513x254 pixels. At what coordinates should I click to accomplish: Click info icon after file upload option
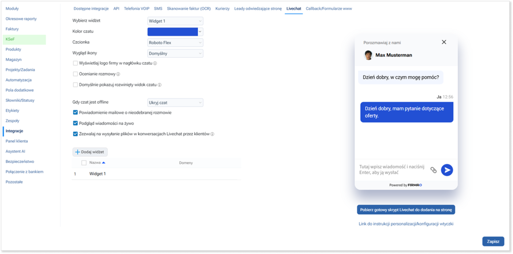(x=212, y=134)
